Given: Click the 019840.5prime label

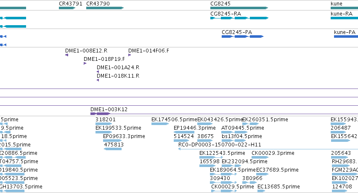Looking at the screenshot, I should [x=19, y=170].
